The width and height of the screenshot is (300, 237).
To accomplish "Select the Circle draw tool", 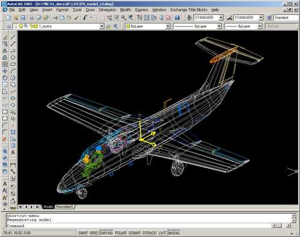I will (x=13, y=78).
